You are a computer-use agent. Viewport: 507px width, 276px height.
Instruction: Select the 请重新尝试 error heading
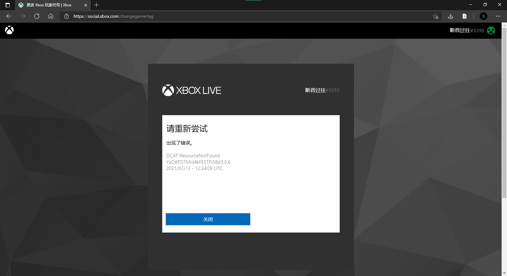[x=187, y=128]
